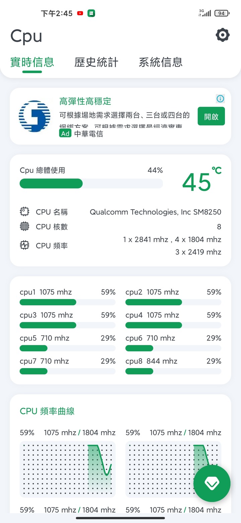Viewport: 241px width, 523px height.
Task: Tap the first CPU frequency curve graph
Action: [68, 469]
